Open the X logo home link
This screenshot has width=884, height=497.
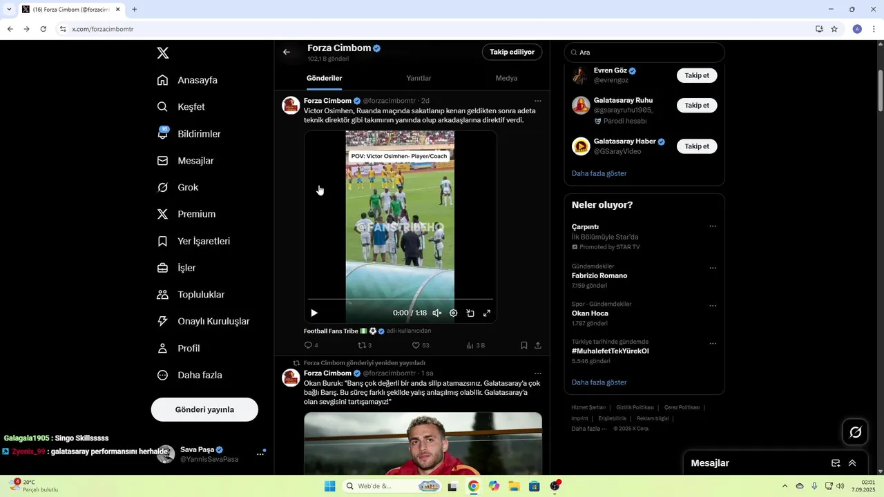[x=163, y=53]
